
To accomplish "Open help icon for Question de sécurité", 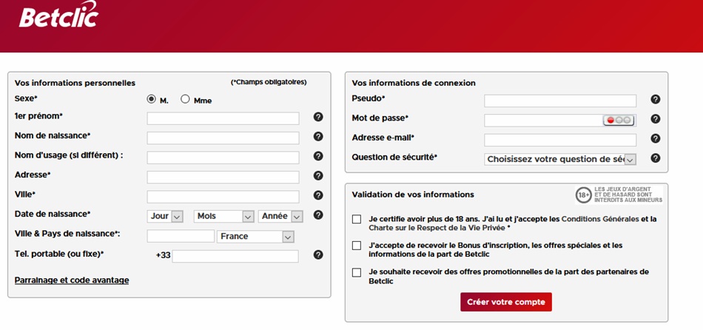I will point(656,158).
